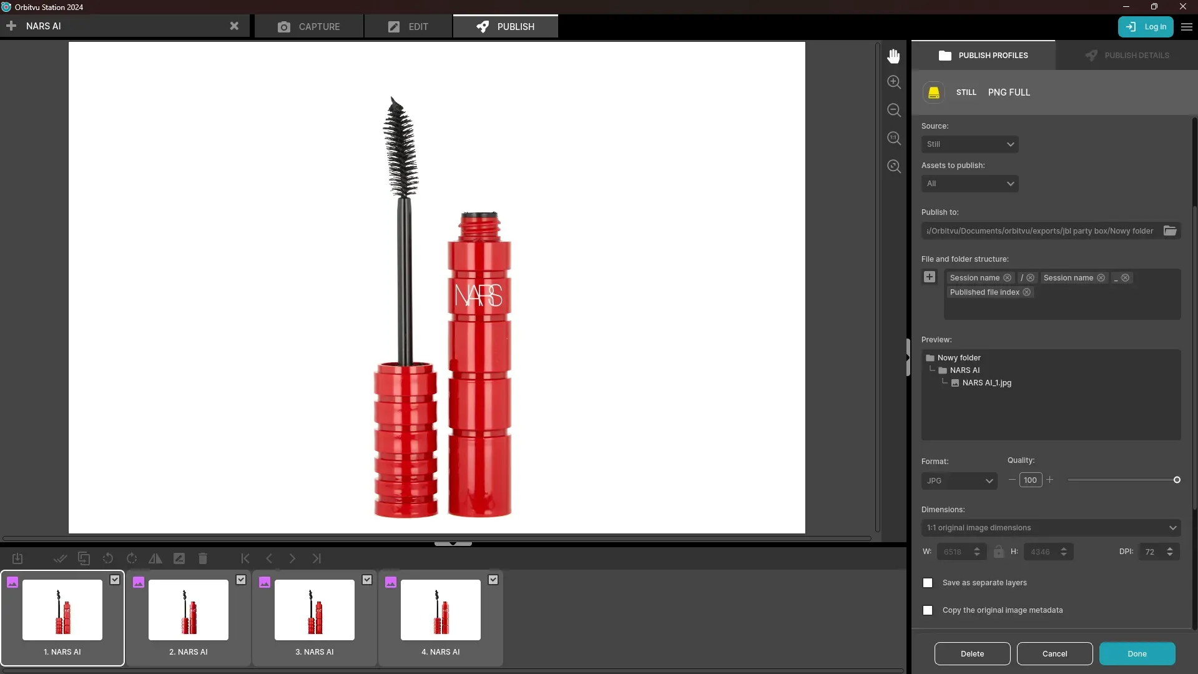Click the 1:1 zoom magnifier icon
1198x674 pixels.
[893, 138]
